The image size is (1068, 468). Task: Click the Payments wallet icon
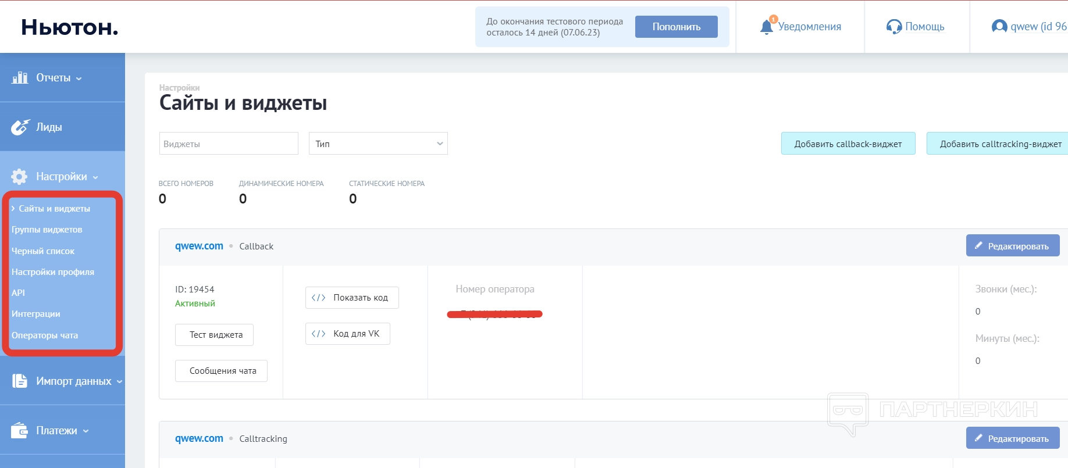pos(19,430)
